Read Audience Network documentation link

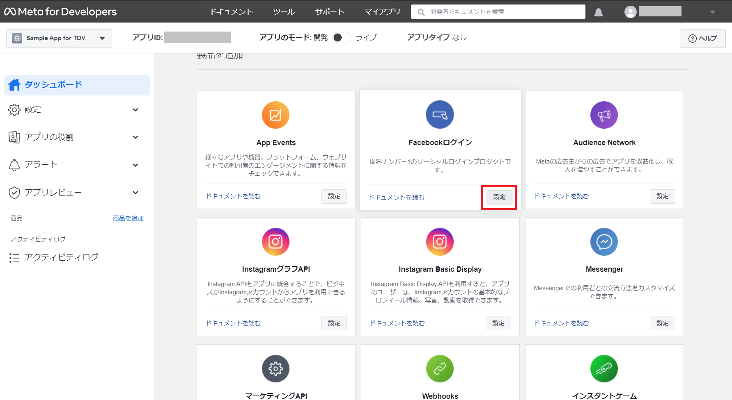562,196
